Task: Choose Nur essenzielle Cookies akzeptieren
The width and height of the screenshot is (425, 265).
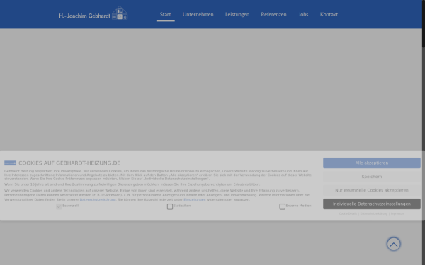Action: [372, 190]
